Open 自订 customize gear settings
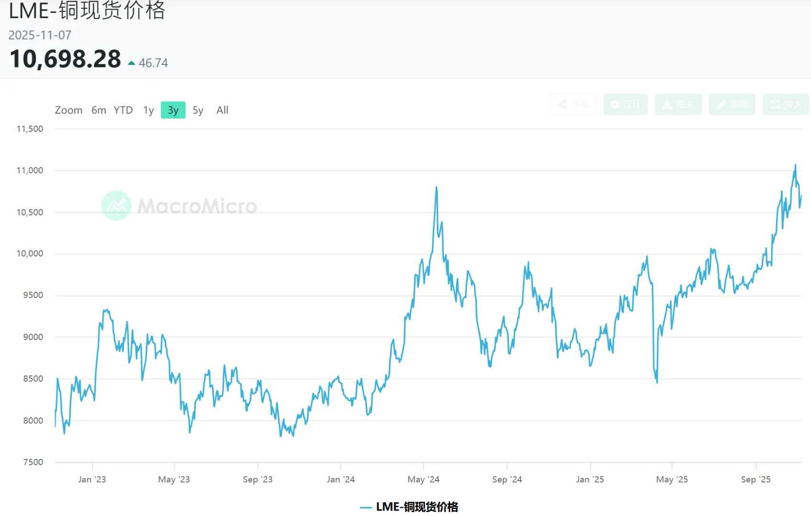Screen dimensions: 811x516 tap(625, 104)
